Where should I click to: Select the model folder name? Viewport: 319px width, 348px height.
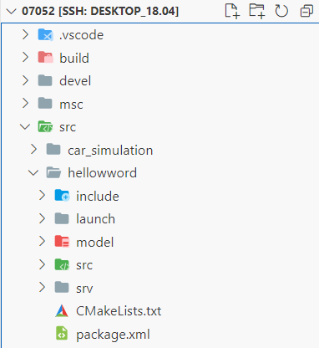[95, 242]
